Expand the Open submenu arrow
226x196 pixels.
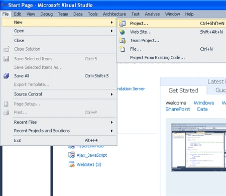click(111, 31)
